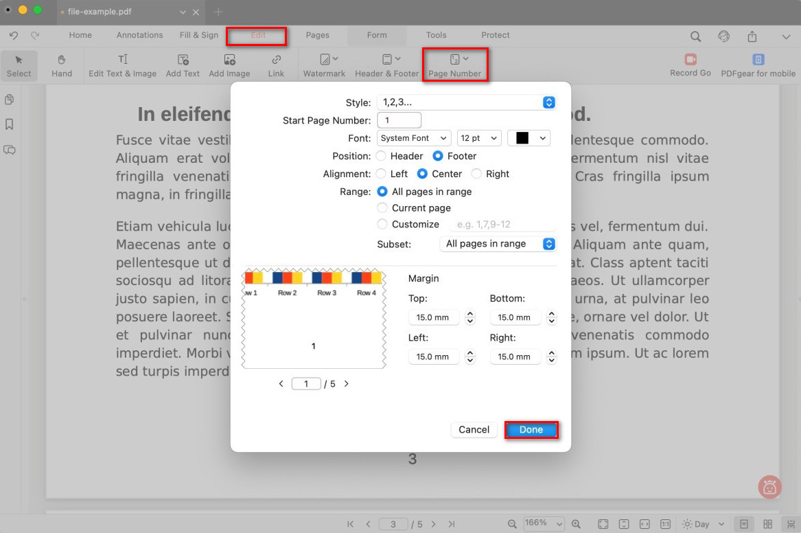Choose the Add Image tool

[229, 60]
